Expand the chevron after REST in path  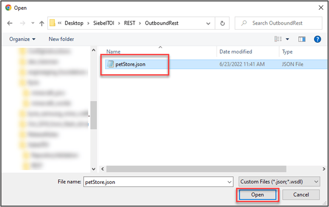coord(140,23)
